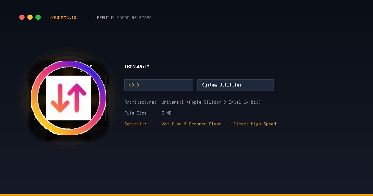Click the File Size: label
The height and width of the screenshot is (196, 373).
click(137, 113)
